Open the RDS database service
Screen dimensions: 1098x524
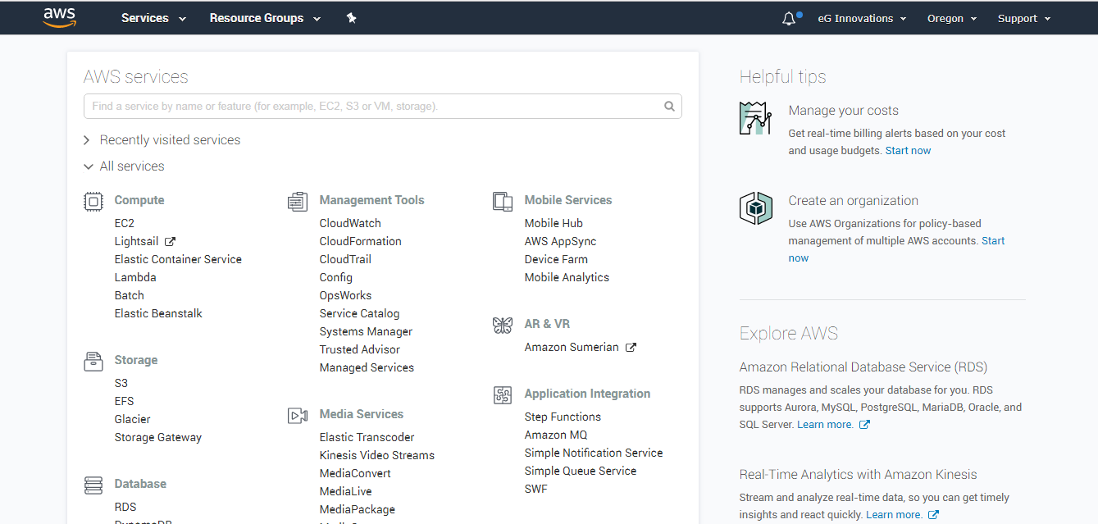125,507
